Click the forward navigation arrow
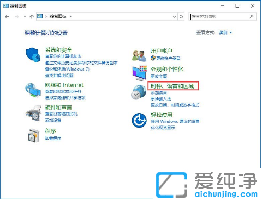The height and width of the screenshot is (201, 262). (x=17, y=17)
